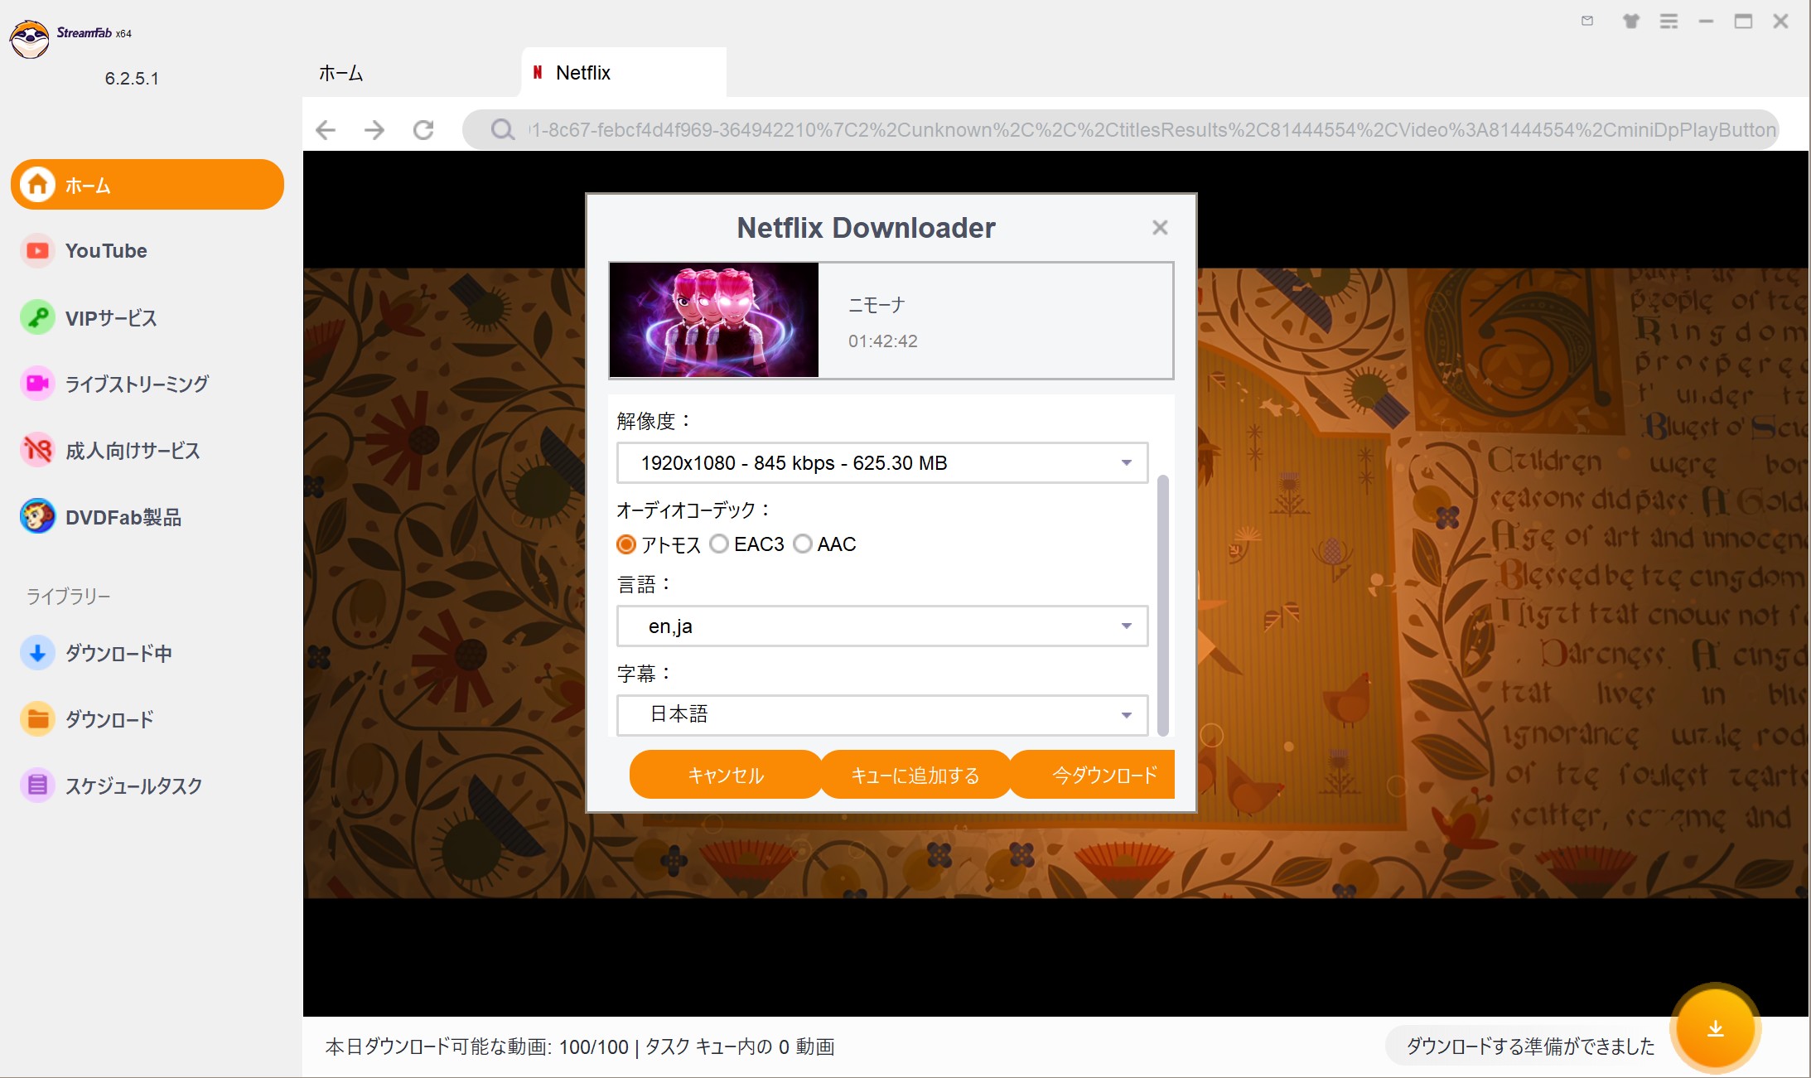Viewport: 1811px width, 1078px height.
Task: Click the StreamFab sloth logo icon
Action: [30, 38]
